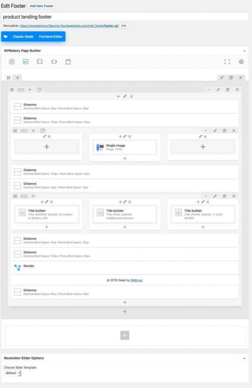Change layout of Single Image inner row
The width and height of the screenshot is (252, 388).
click(24, 131)
